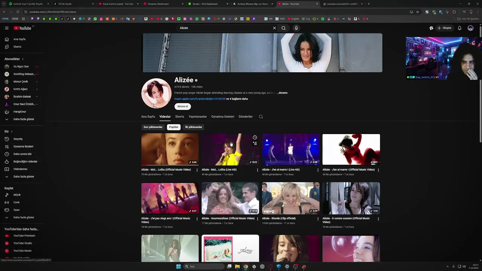Select the İlk yüklenenler filter chip
Image resolution: width=482 pixels, height=271 pixels.
194,127
